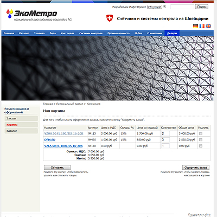Focus the search text field
217x217 pixels.
tap(182, 7)
